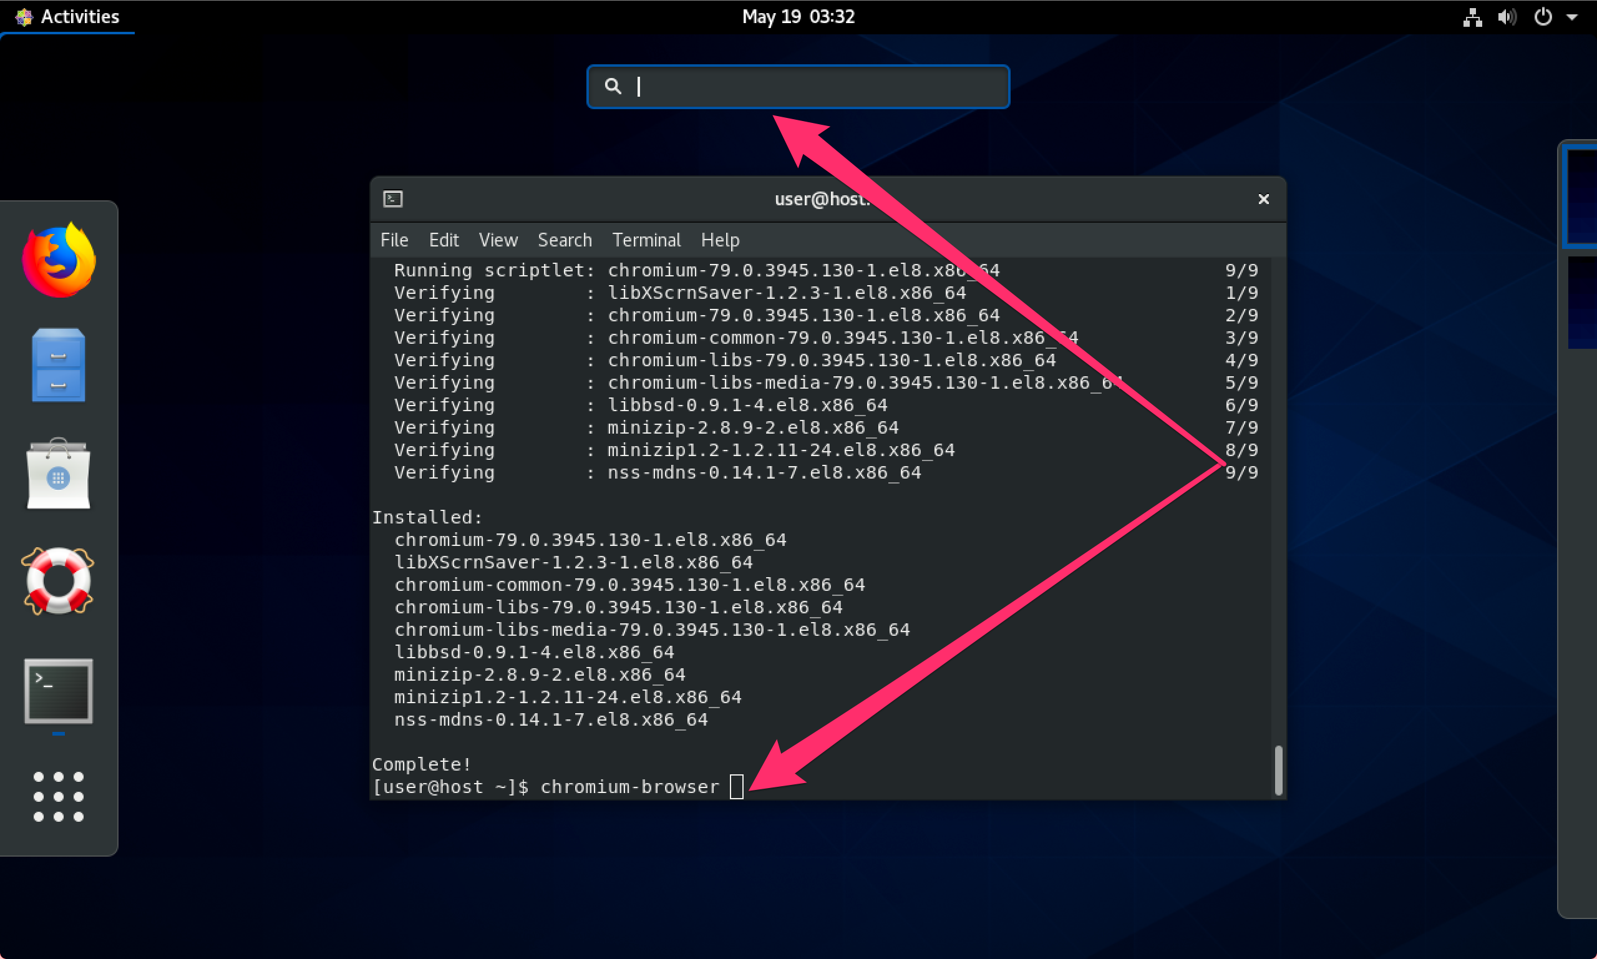1597x959 pixels.
Task: Open the Terminal menu
Action: (646, 240)
